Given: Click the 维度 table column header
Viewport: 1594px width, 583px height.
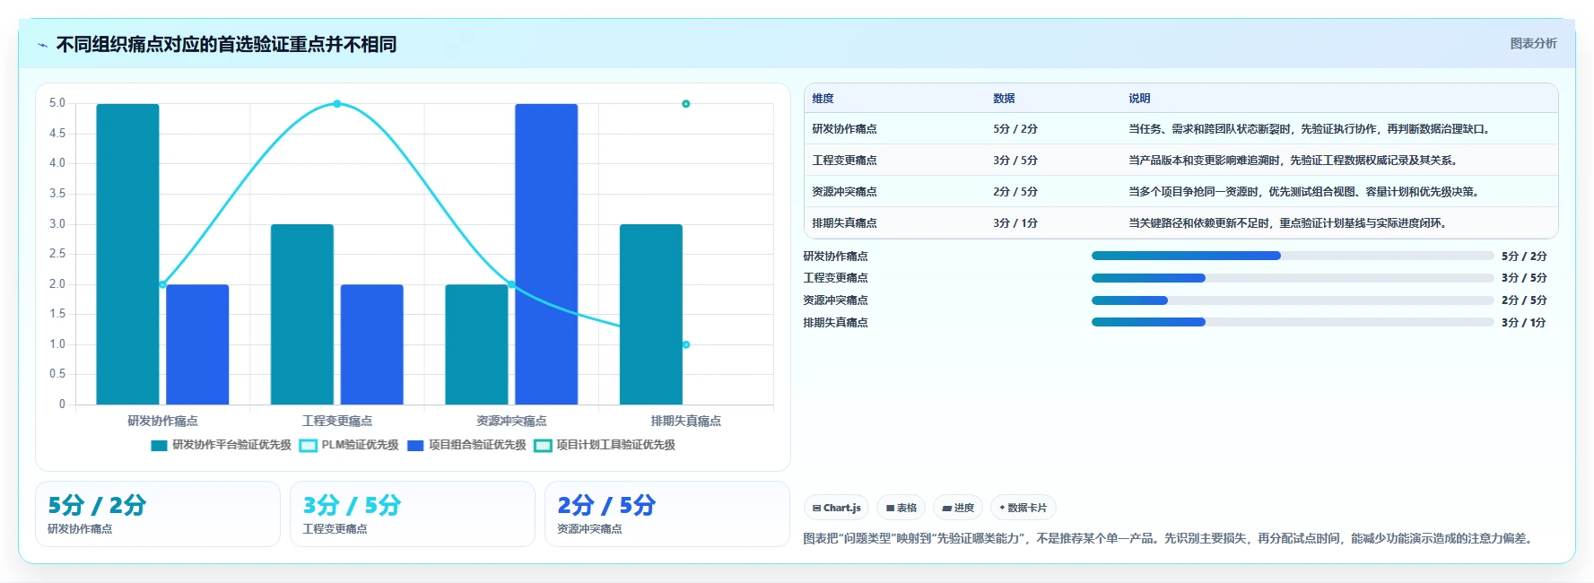Looking at the screenshot, I should pos(823,99).
